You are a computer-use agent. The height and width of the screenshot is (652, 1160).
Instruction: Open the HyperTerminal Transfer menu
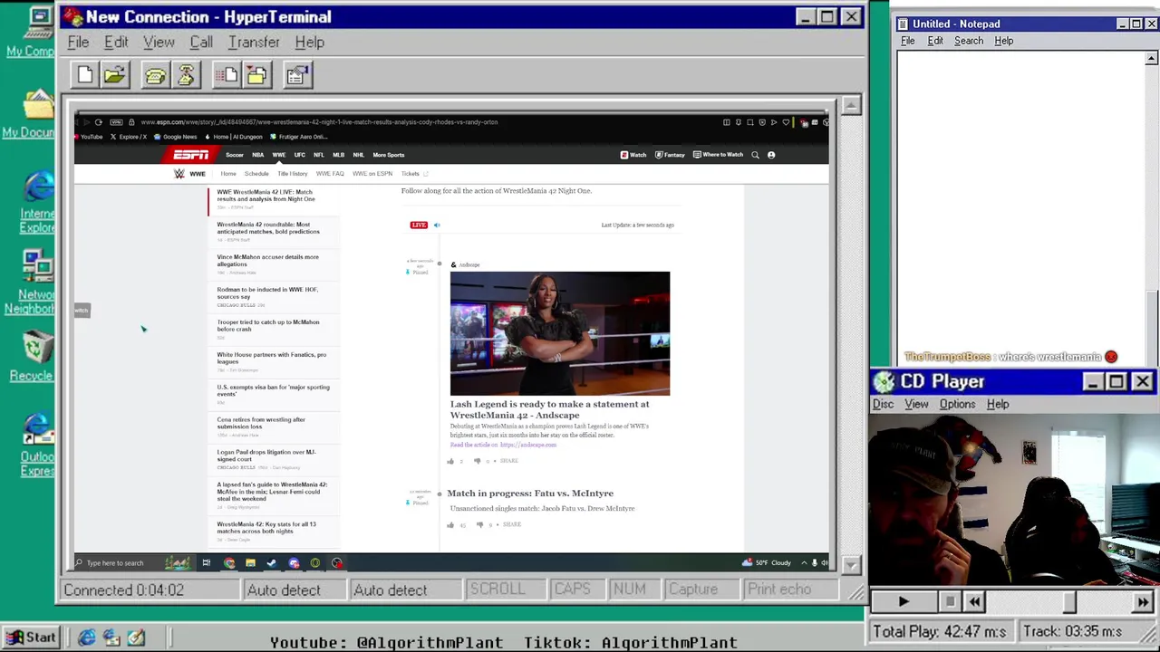[x=254, y=43]
